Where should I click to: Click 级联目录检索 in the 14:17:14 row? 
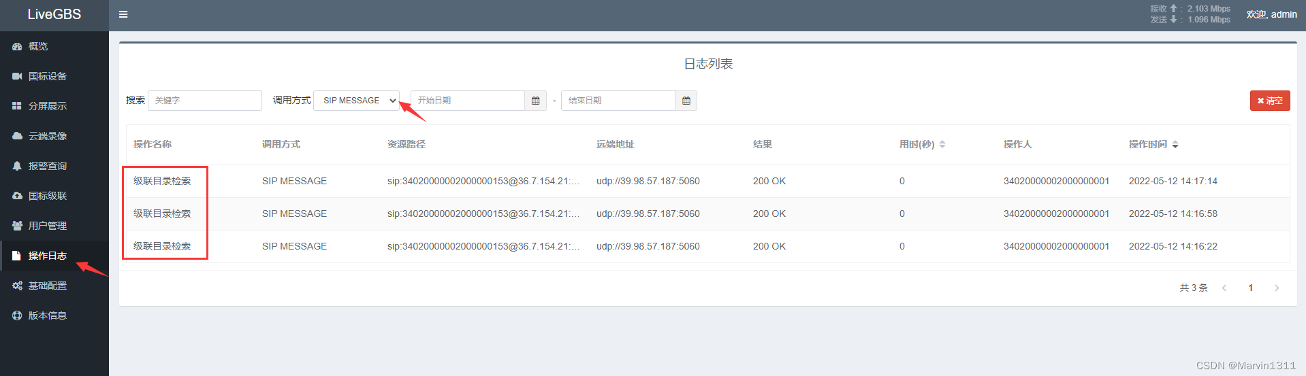pyautogui.click(x=162, y=181)
